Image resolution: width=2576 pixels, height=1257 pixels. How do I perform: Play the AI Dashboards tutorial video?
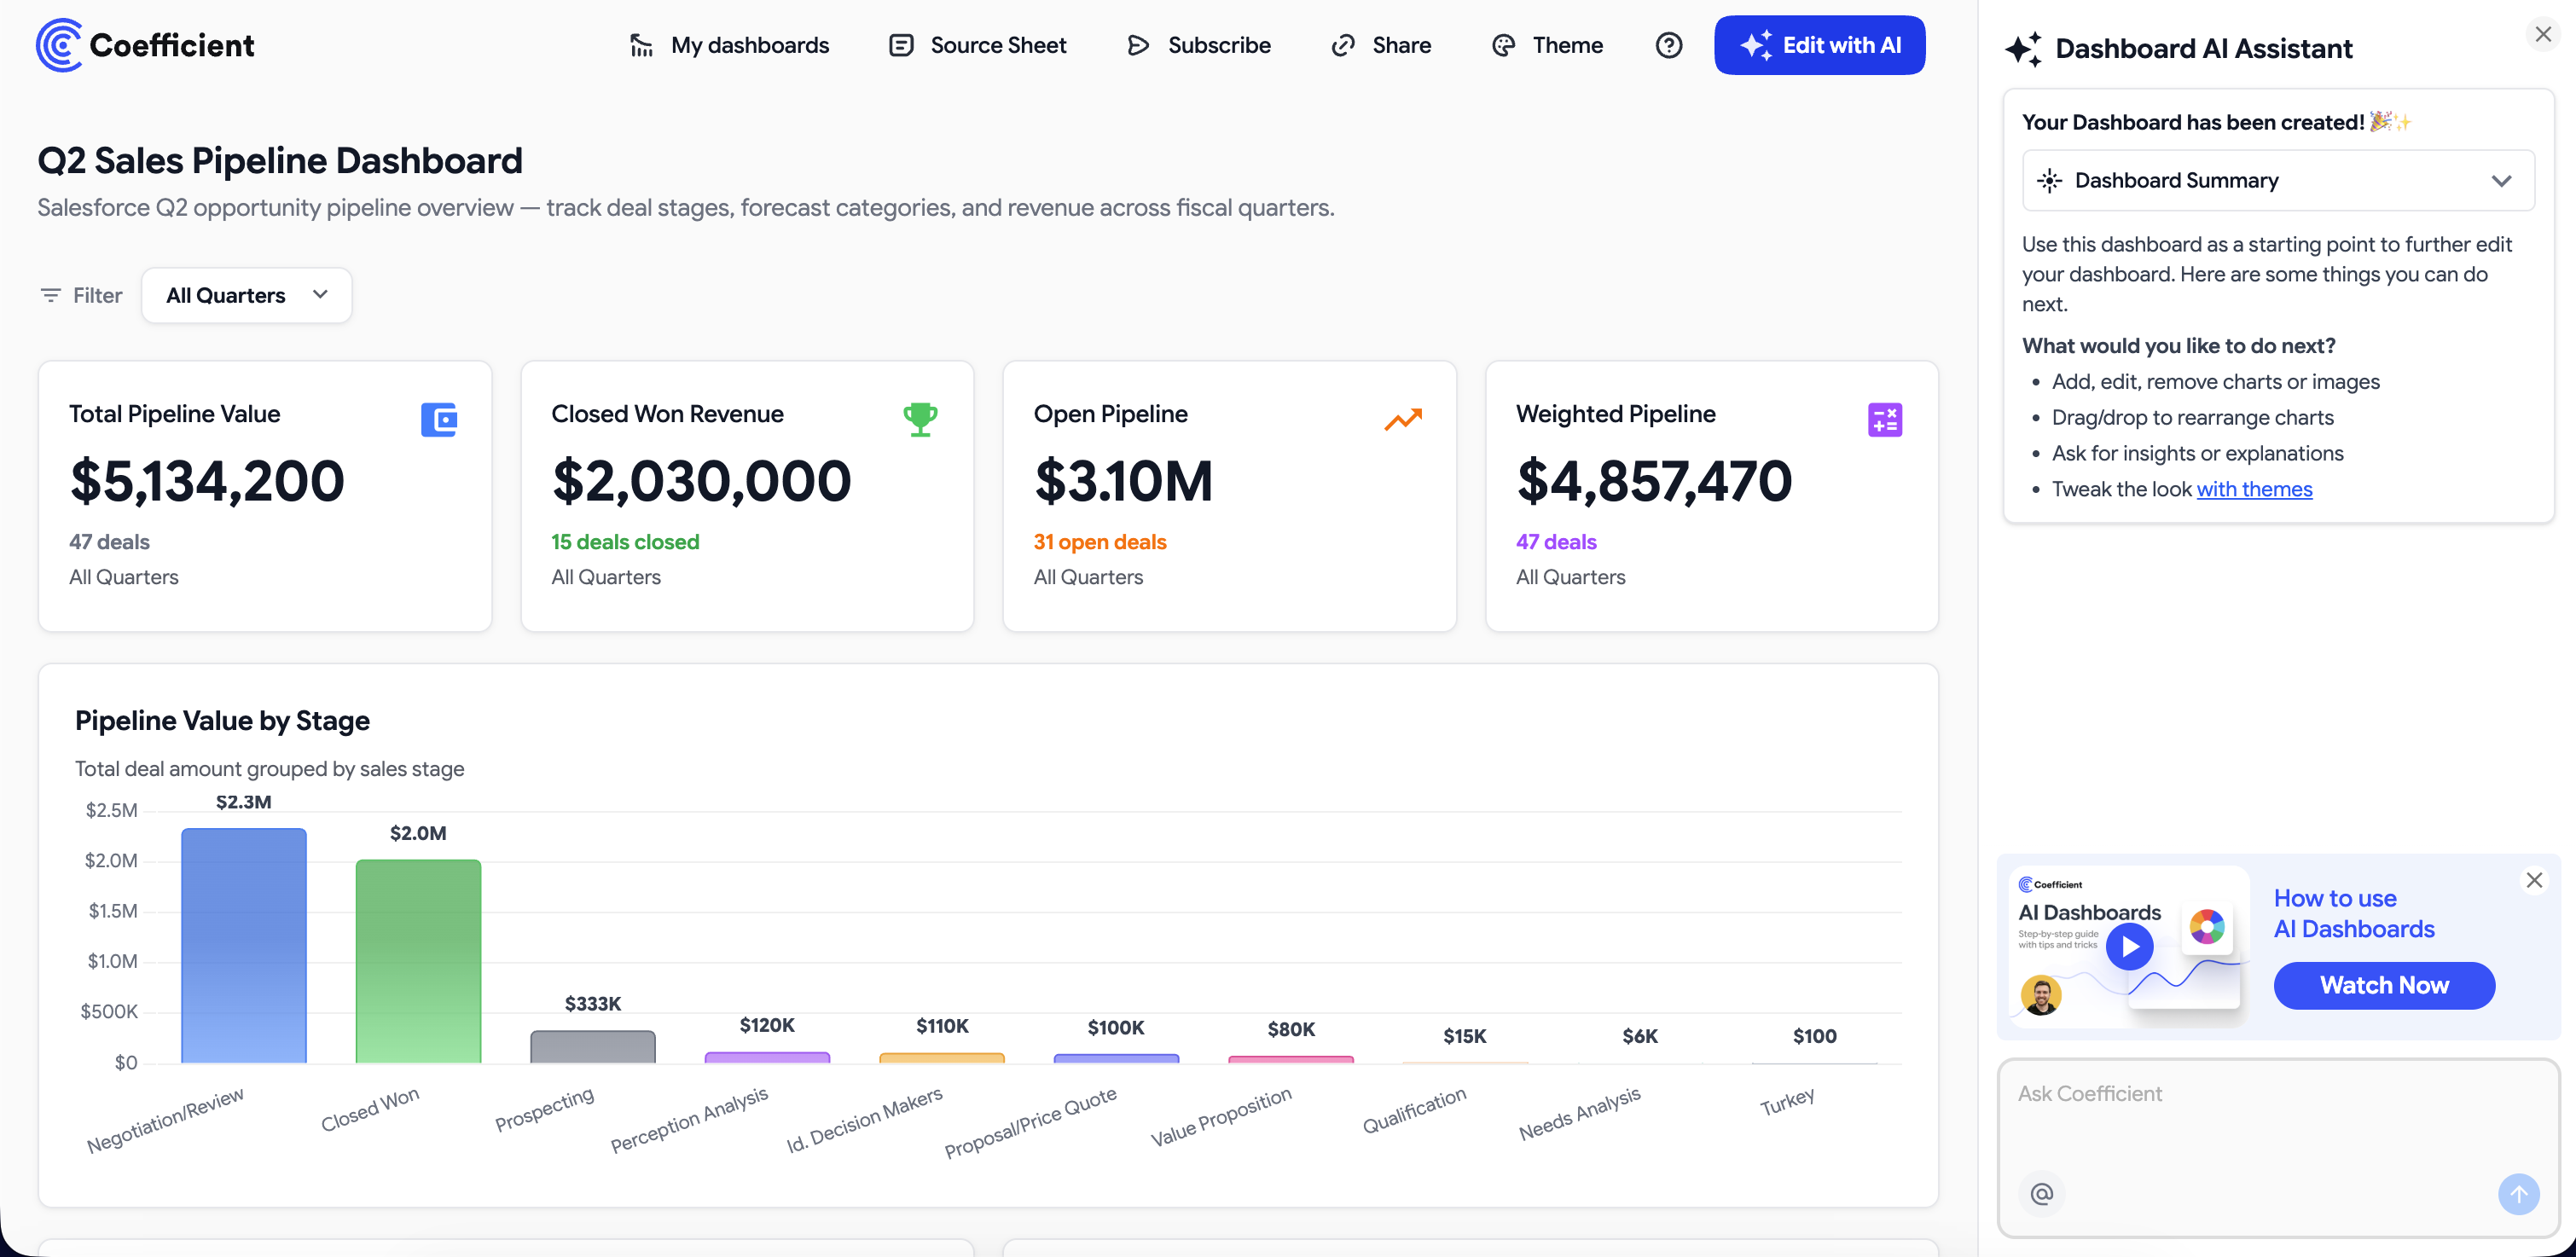click(x=2130, y=946)
